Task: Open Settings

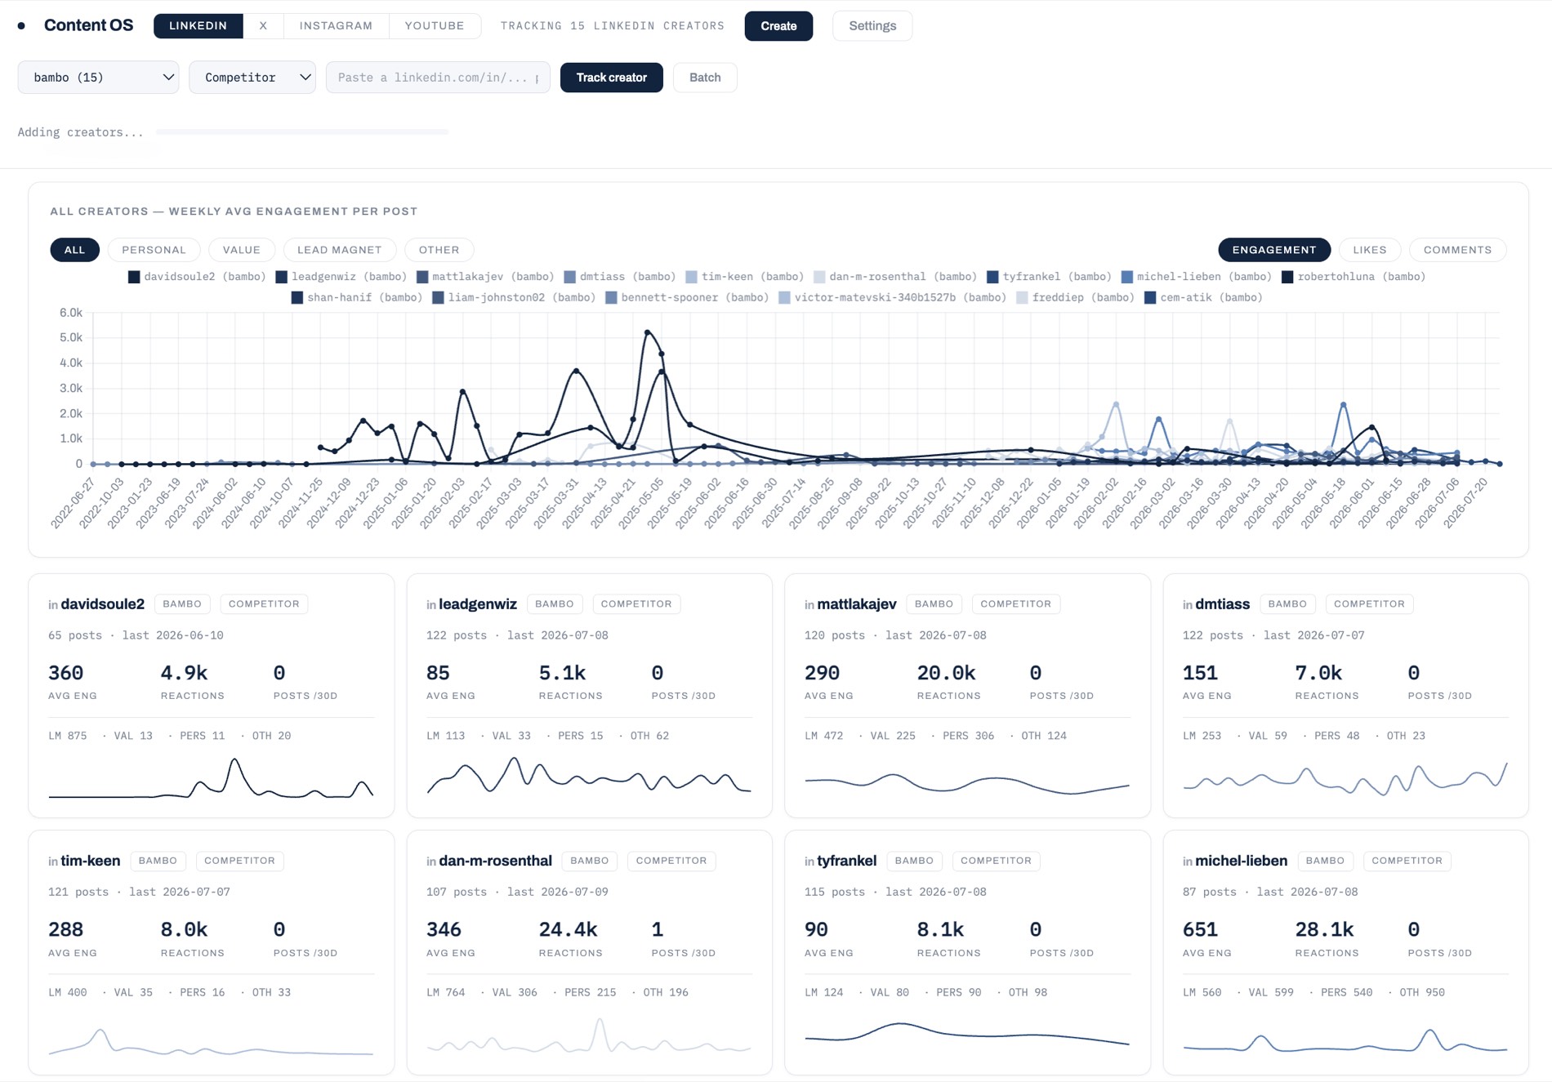Action: [x=872, y=26]
